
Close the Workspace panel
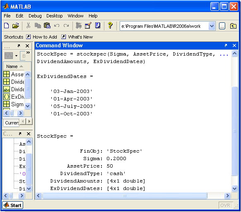(x=27, y=46)
